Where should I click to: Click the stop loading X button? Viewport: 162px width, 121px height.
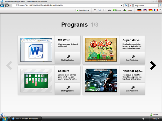pos(130,5)
